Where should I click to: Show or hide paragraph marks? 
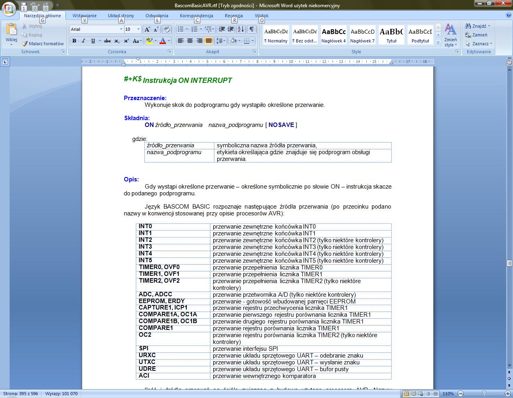pyautogui.click(x=252, y=29)
